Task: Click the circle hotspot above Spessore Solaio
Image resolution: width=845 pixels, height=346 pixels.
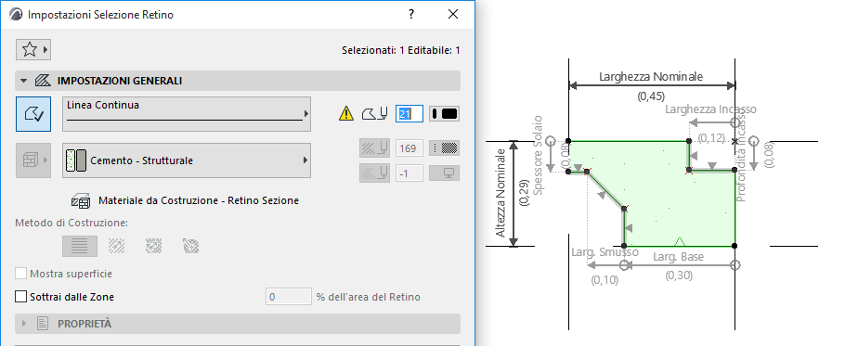Action: coord(551,141)
